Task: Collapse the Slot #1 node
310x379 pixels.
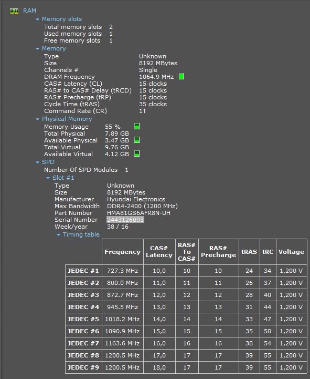Action: pos(48,178)
